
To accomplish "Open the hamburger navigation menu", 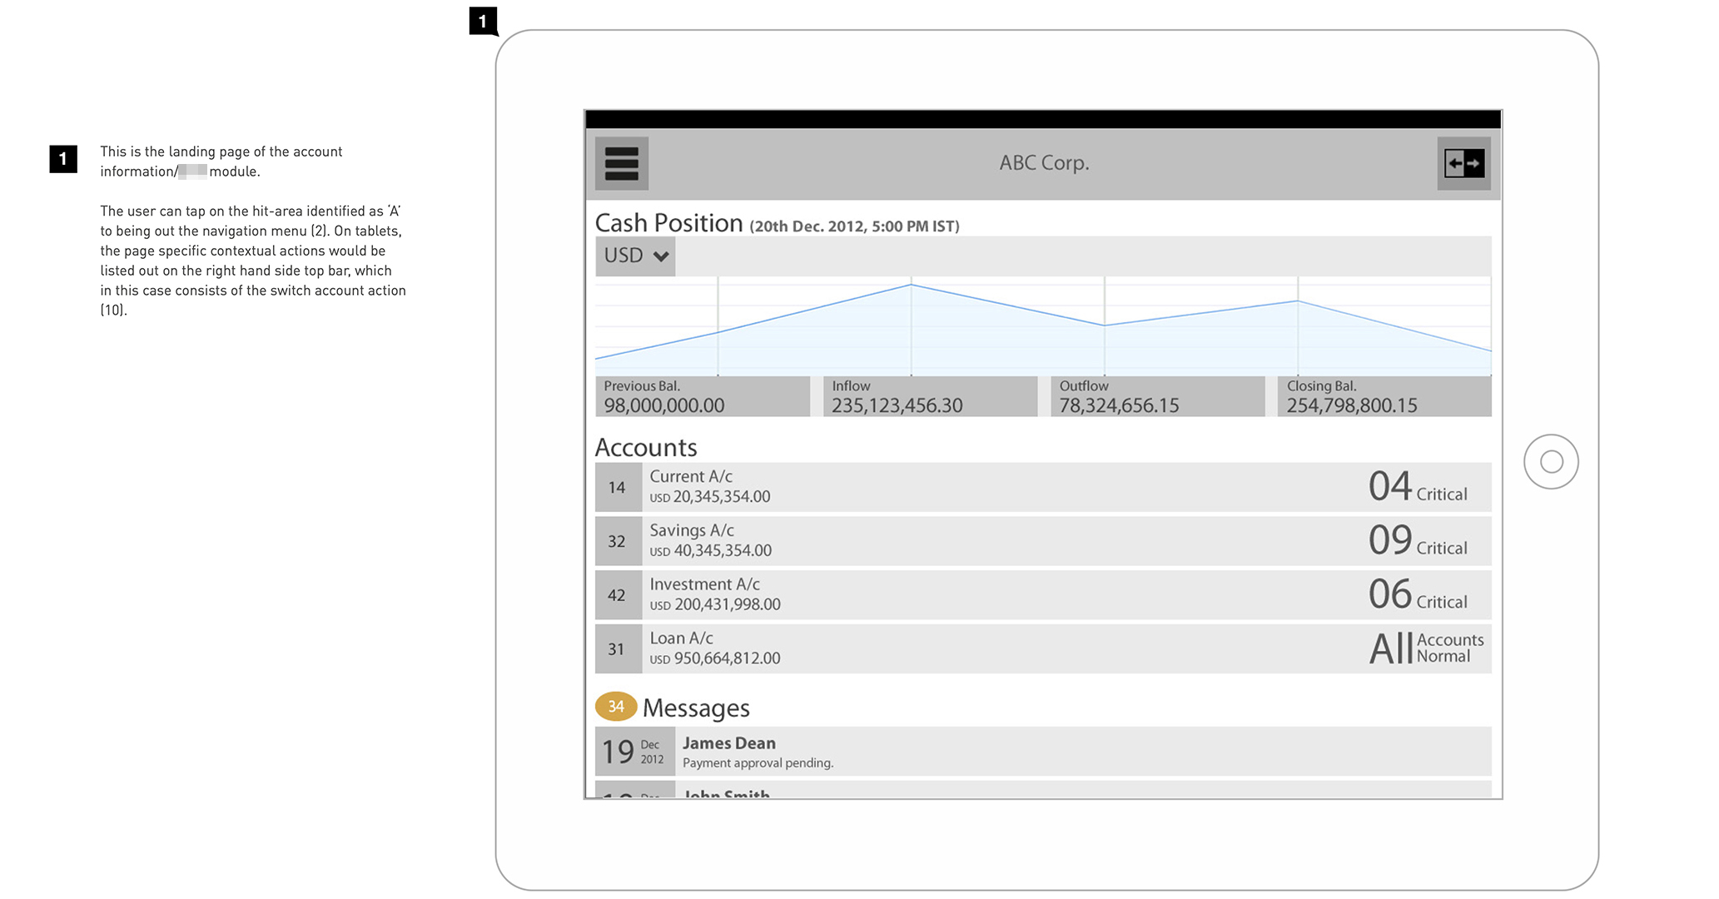I will 620,163.
